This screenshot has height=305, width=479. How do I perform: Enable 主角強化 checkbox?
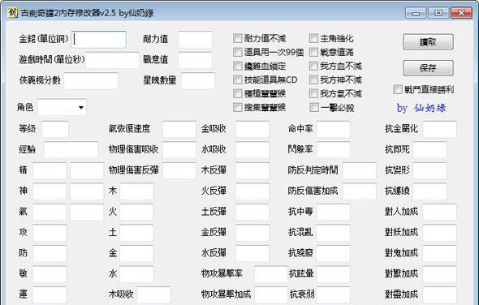click(313, 38)
